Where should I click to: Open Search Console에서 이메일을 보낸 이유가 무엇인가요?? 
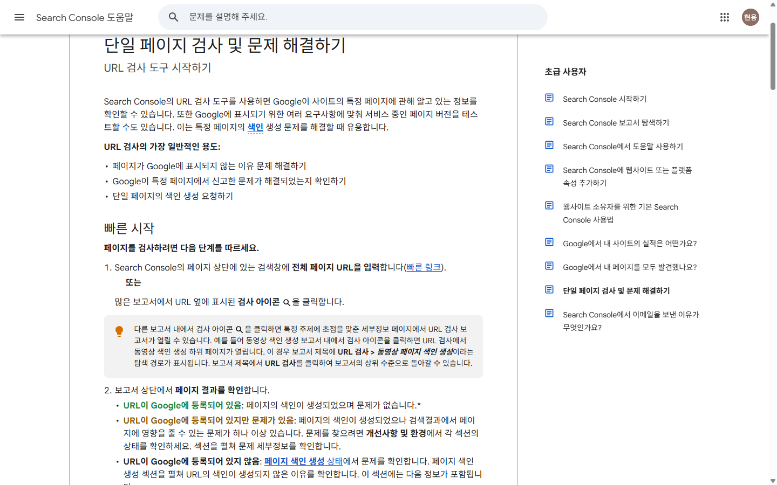(631, 321)
